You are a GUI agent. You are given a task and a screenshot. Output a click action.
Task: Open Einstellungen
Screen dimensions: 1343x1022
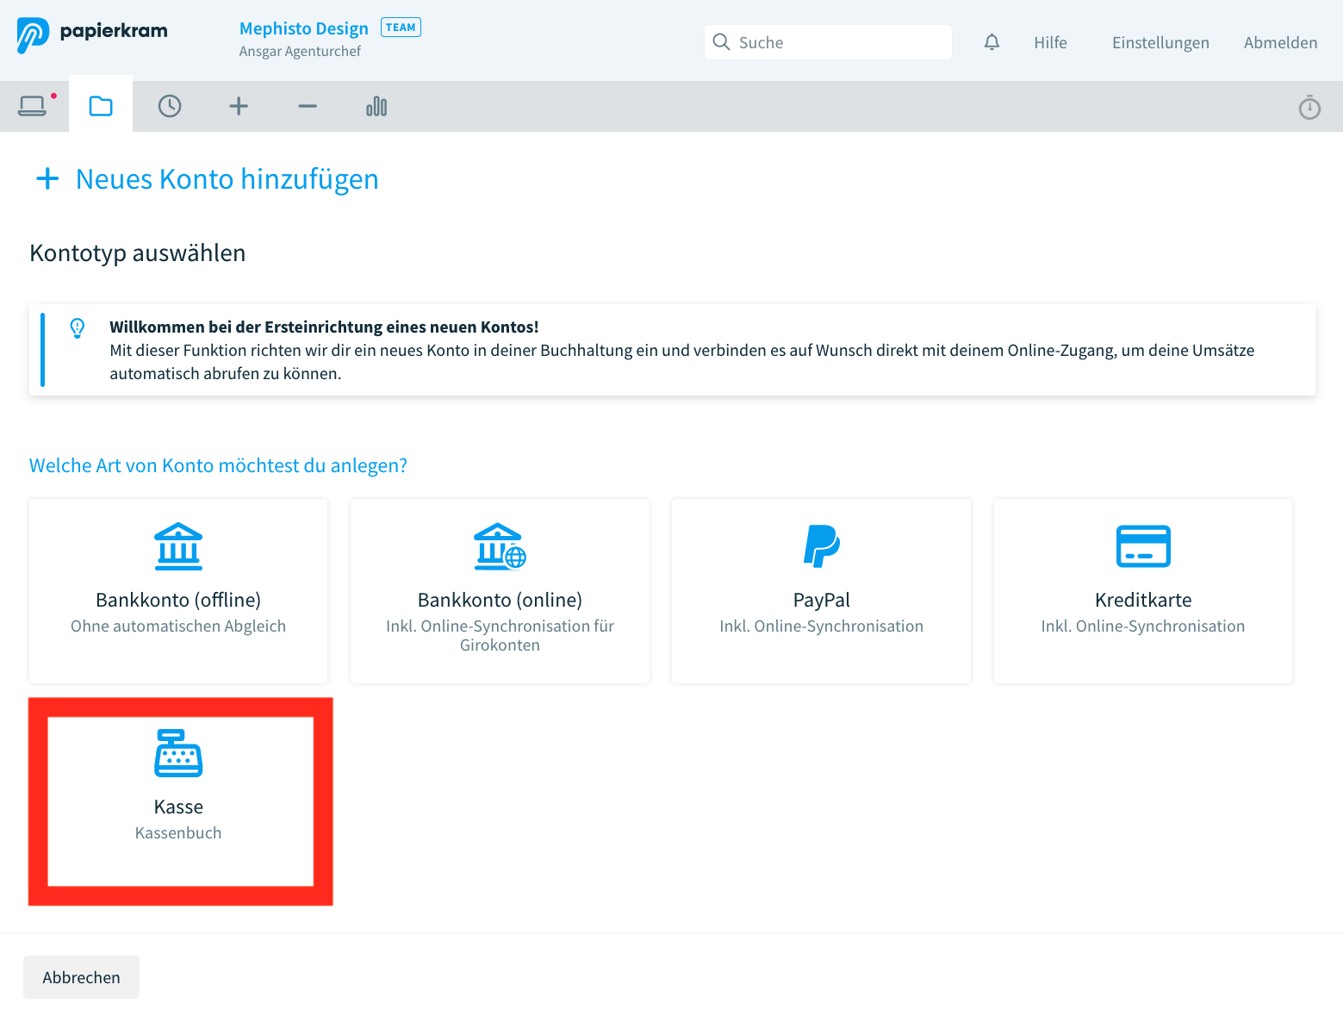tap(1160, 42)
